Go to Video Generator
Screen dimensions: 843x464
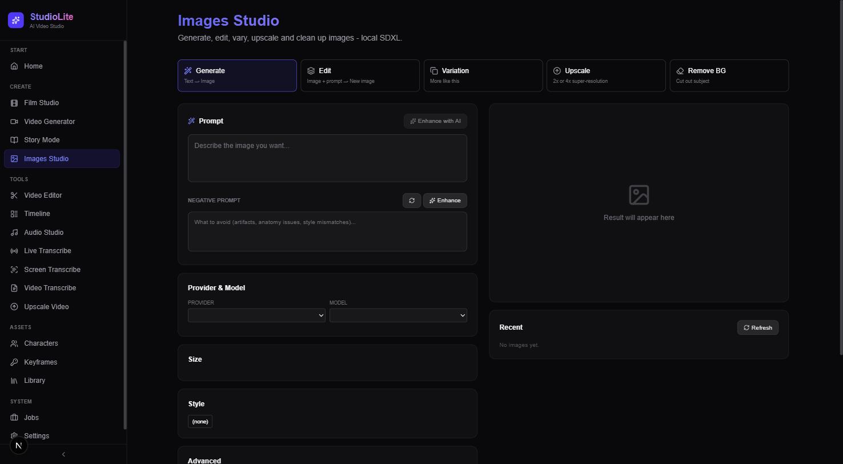pos(62,122)
